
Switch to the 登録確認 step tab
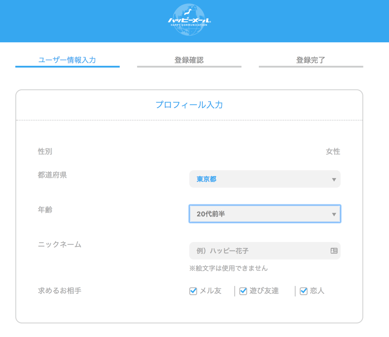(189, 60)
